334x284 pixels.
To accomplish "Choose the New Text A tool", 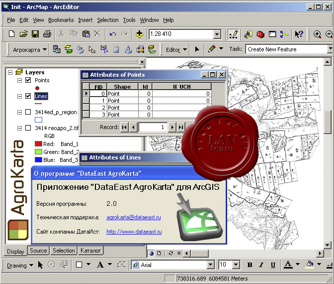I will click(100, 265).
